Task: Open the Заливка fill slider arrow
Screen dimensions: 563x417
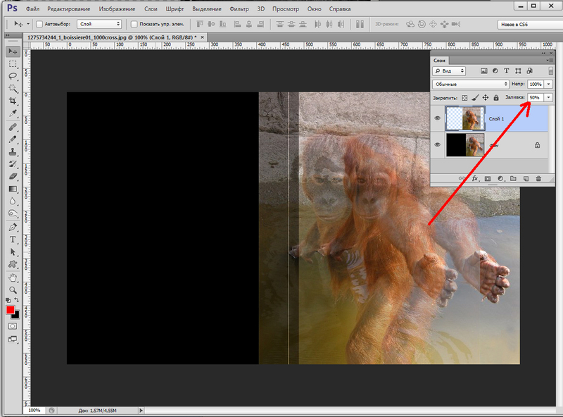Action: tap(549, 97)
